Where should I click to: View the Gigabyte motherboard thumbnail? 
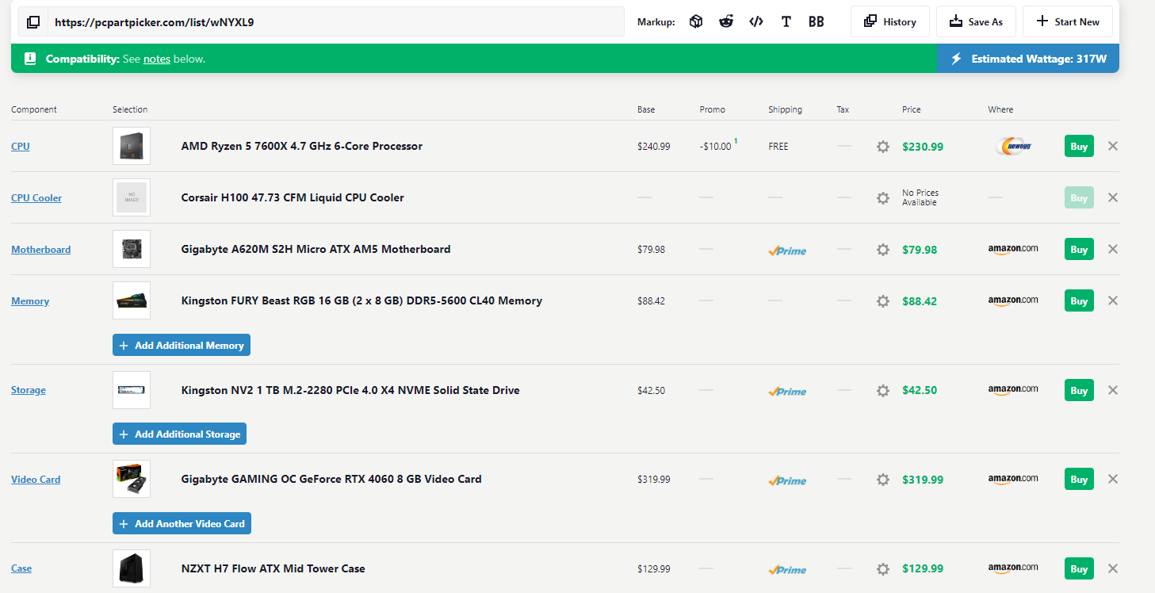132,249
